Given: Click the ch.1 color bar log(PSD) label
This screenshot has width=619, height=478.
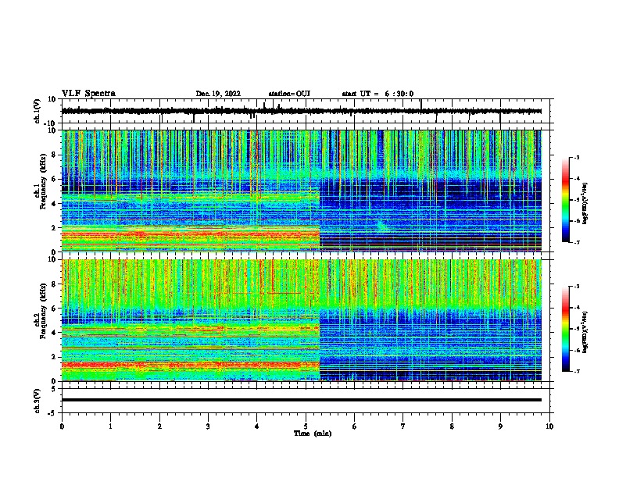Looking at the screenshot, I should tap(585, 204).
